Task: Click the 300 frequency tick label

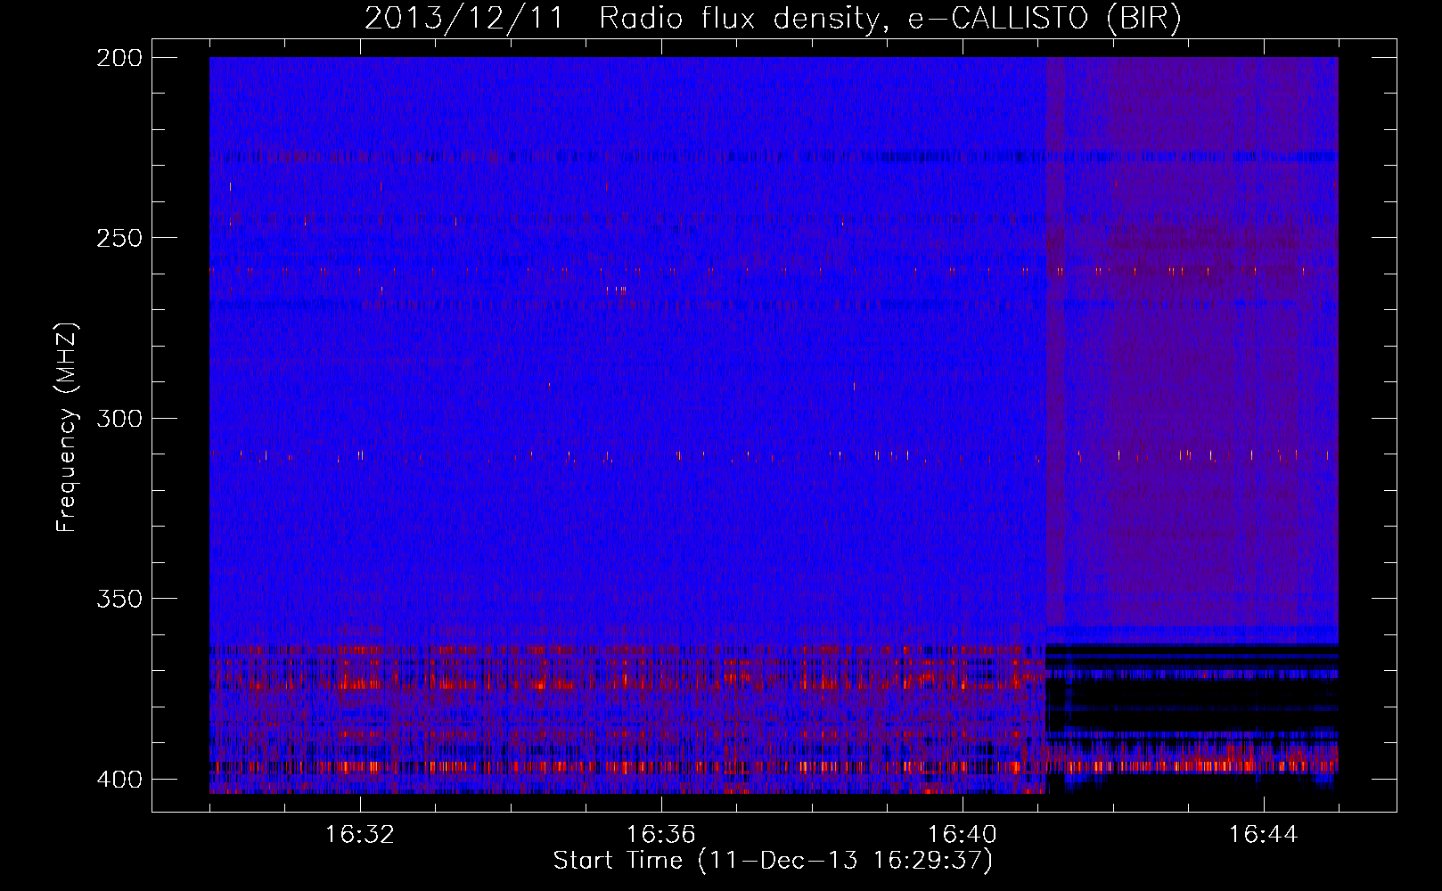Action: pos(119,418)
